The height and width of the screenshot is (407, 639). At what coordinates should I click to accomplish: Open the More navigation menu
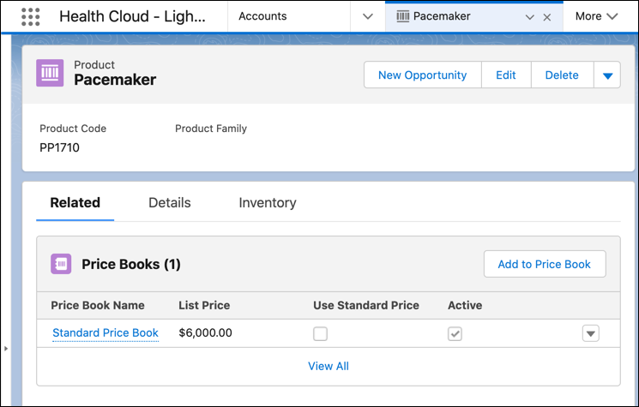596,16
